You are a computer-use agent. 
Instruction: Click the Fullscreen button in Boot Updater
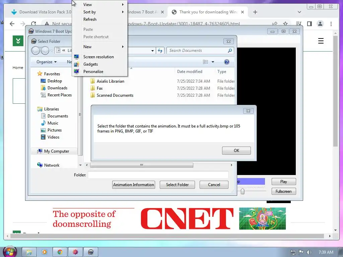pyautogui.click(x=284, y=191)
